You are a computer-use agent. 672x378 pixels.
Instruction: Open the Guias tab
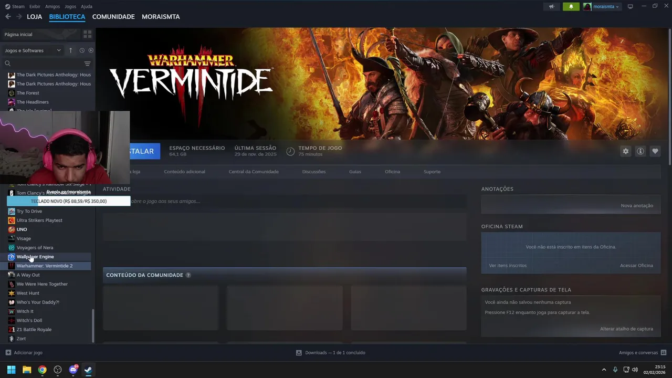pos(355,172)
